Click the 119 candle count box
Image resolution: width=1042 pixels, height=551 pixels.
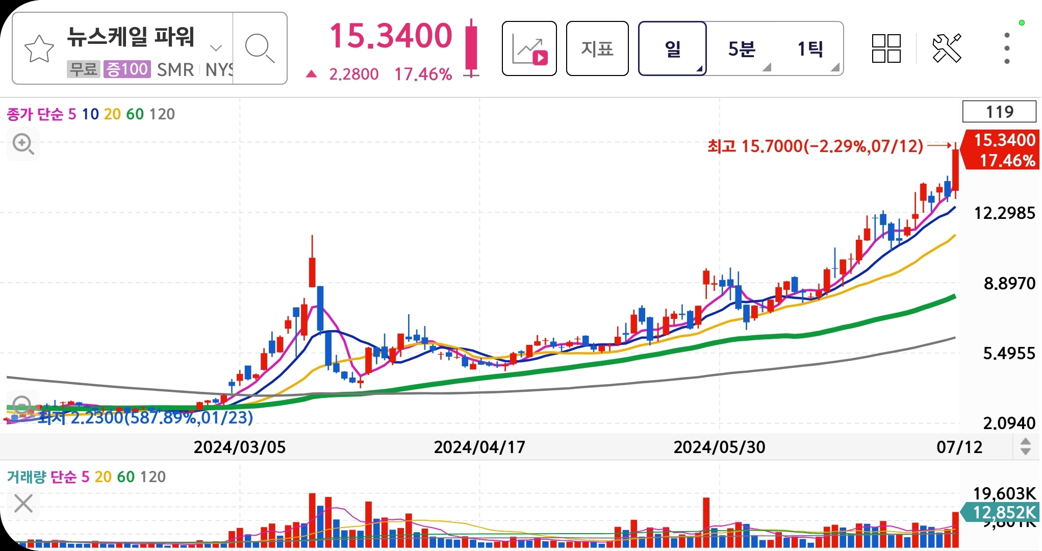pyautogui.click(x=999, y=112)
